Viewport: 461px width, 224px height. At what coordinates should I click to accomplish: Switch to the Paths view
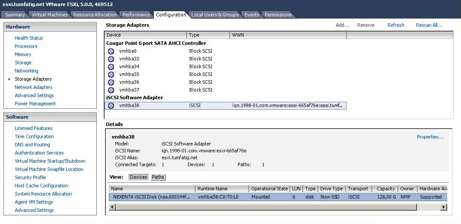pyautogui.click(x=158, y=177)
